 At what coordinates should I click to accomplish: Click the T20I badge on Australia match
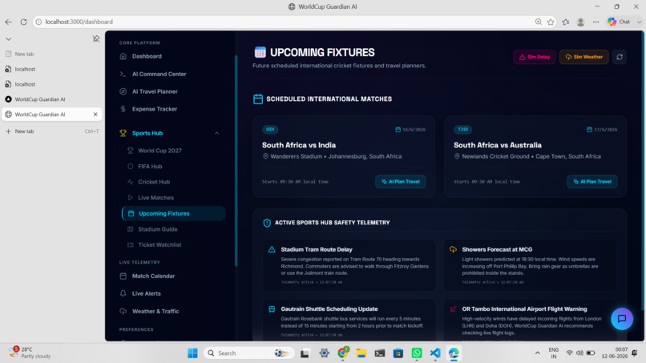[x=462, y=129]
